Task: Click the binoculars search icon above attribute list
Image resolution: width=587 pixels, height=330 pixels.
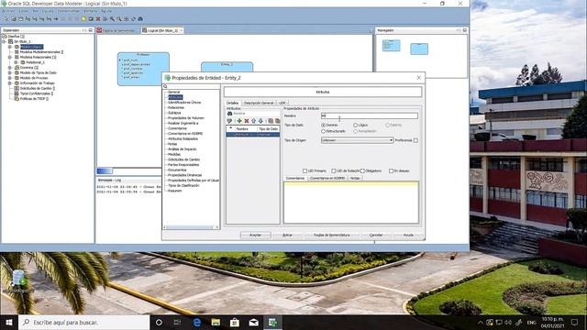Action: click(x=230, y=114)
